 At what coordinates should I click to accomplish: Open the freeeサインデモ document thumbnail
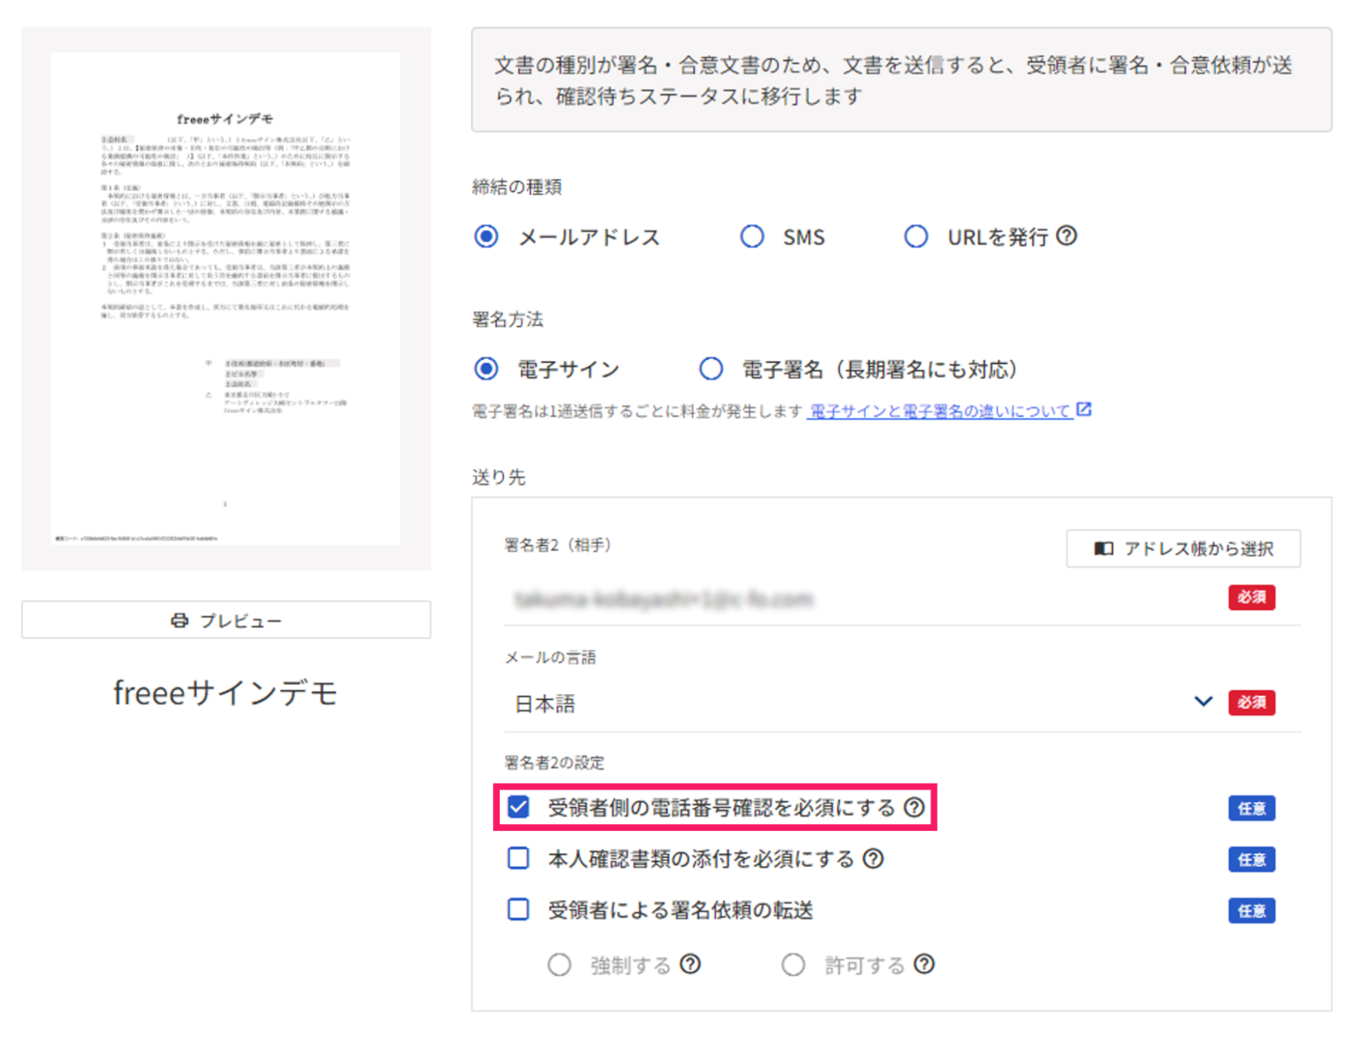coord(226,299)
